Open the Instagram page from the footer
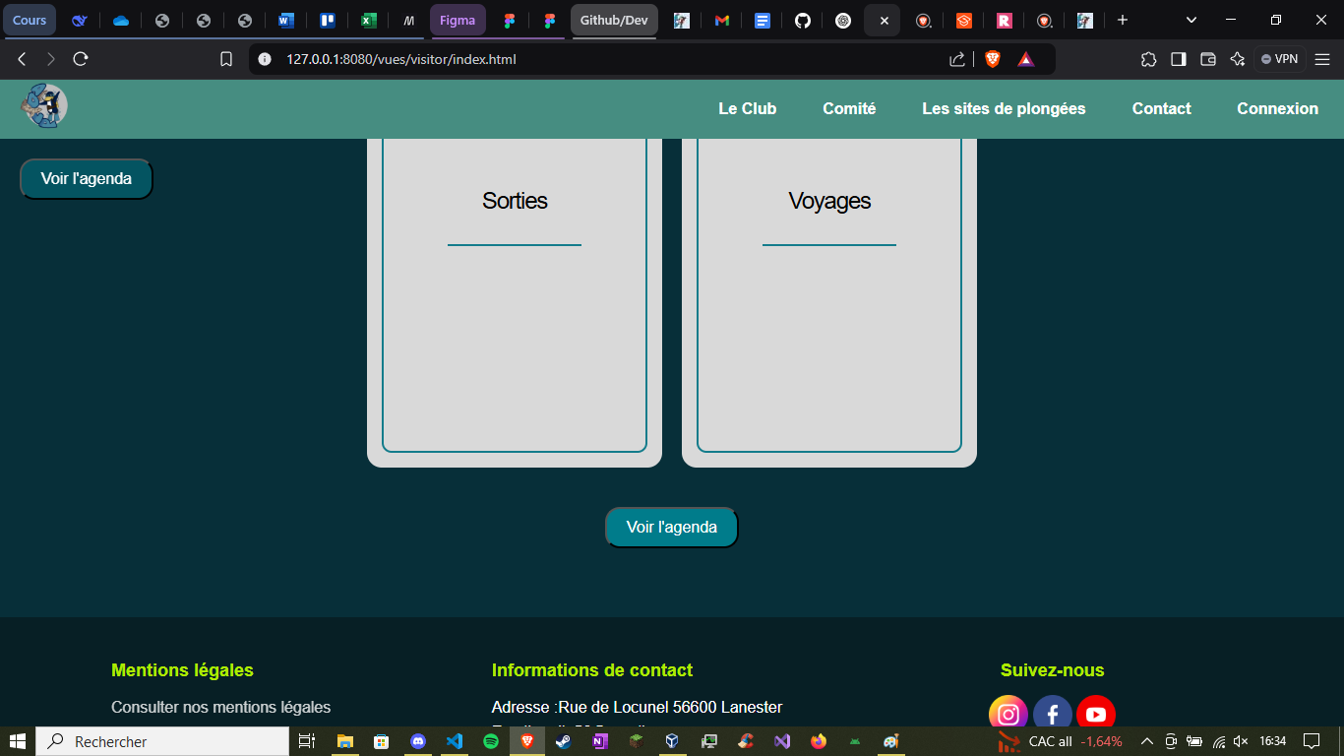This screenshot has height=756, width=1344. click(1008, 714)
